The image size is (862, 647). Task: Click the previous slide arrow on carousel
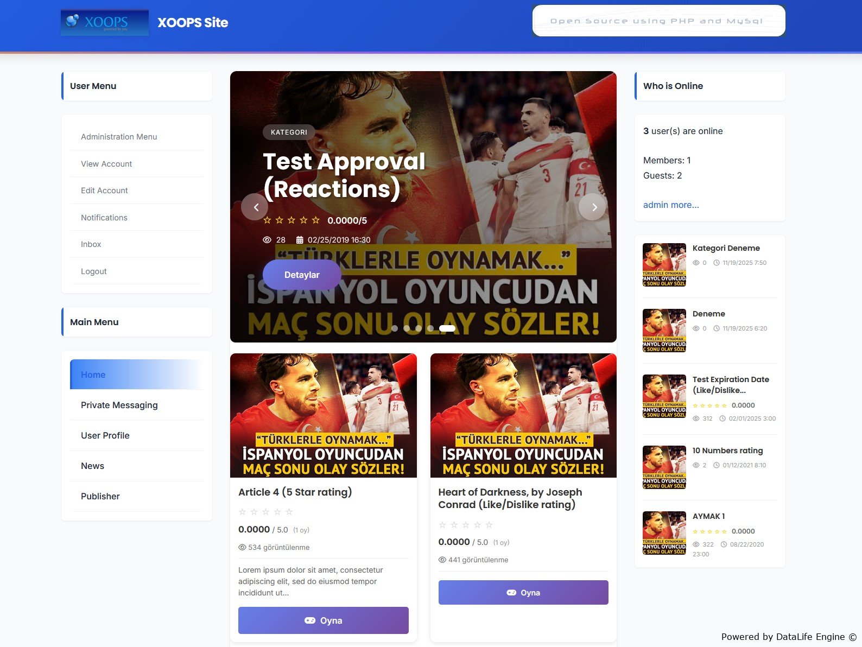[255, 207]
